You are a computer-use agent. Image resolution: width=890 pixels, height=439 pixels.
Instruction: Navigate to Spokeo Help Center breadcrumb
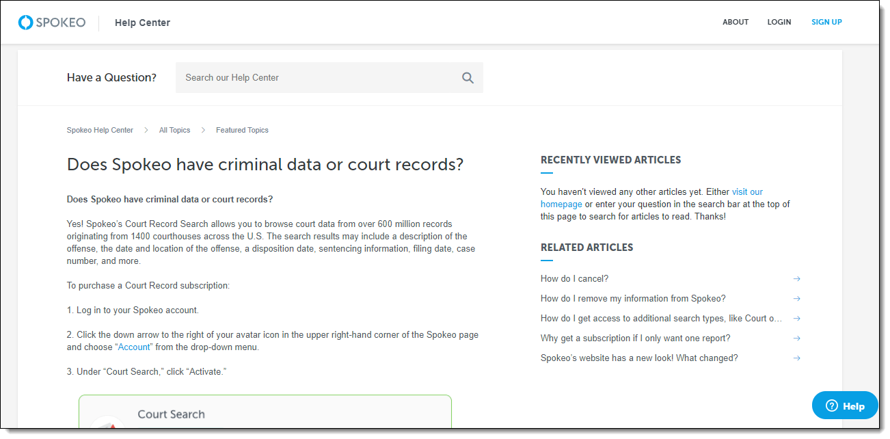click(x=100, y=131)
